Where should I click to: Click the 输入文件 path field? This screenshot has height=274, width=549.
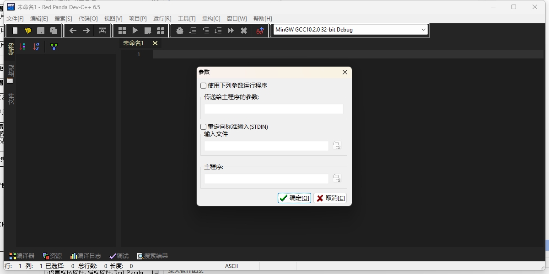tap(266, 146)
